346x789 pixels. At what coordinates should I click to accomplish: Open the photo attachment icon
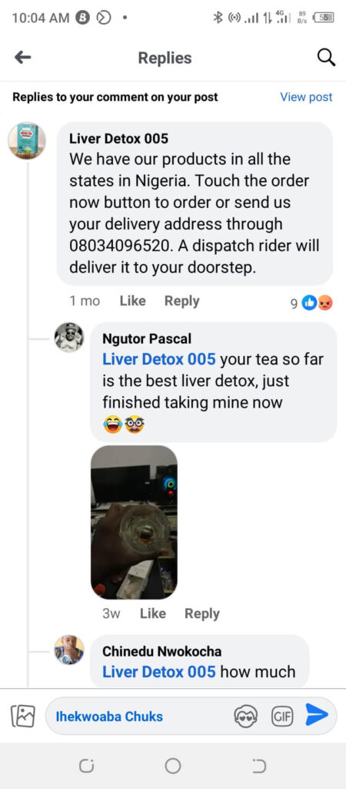(23, 716)
